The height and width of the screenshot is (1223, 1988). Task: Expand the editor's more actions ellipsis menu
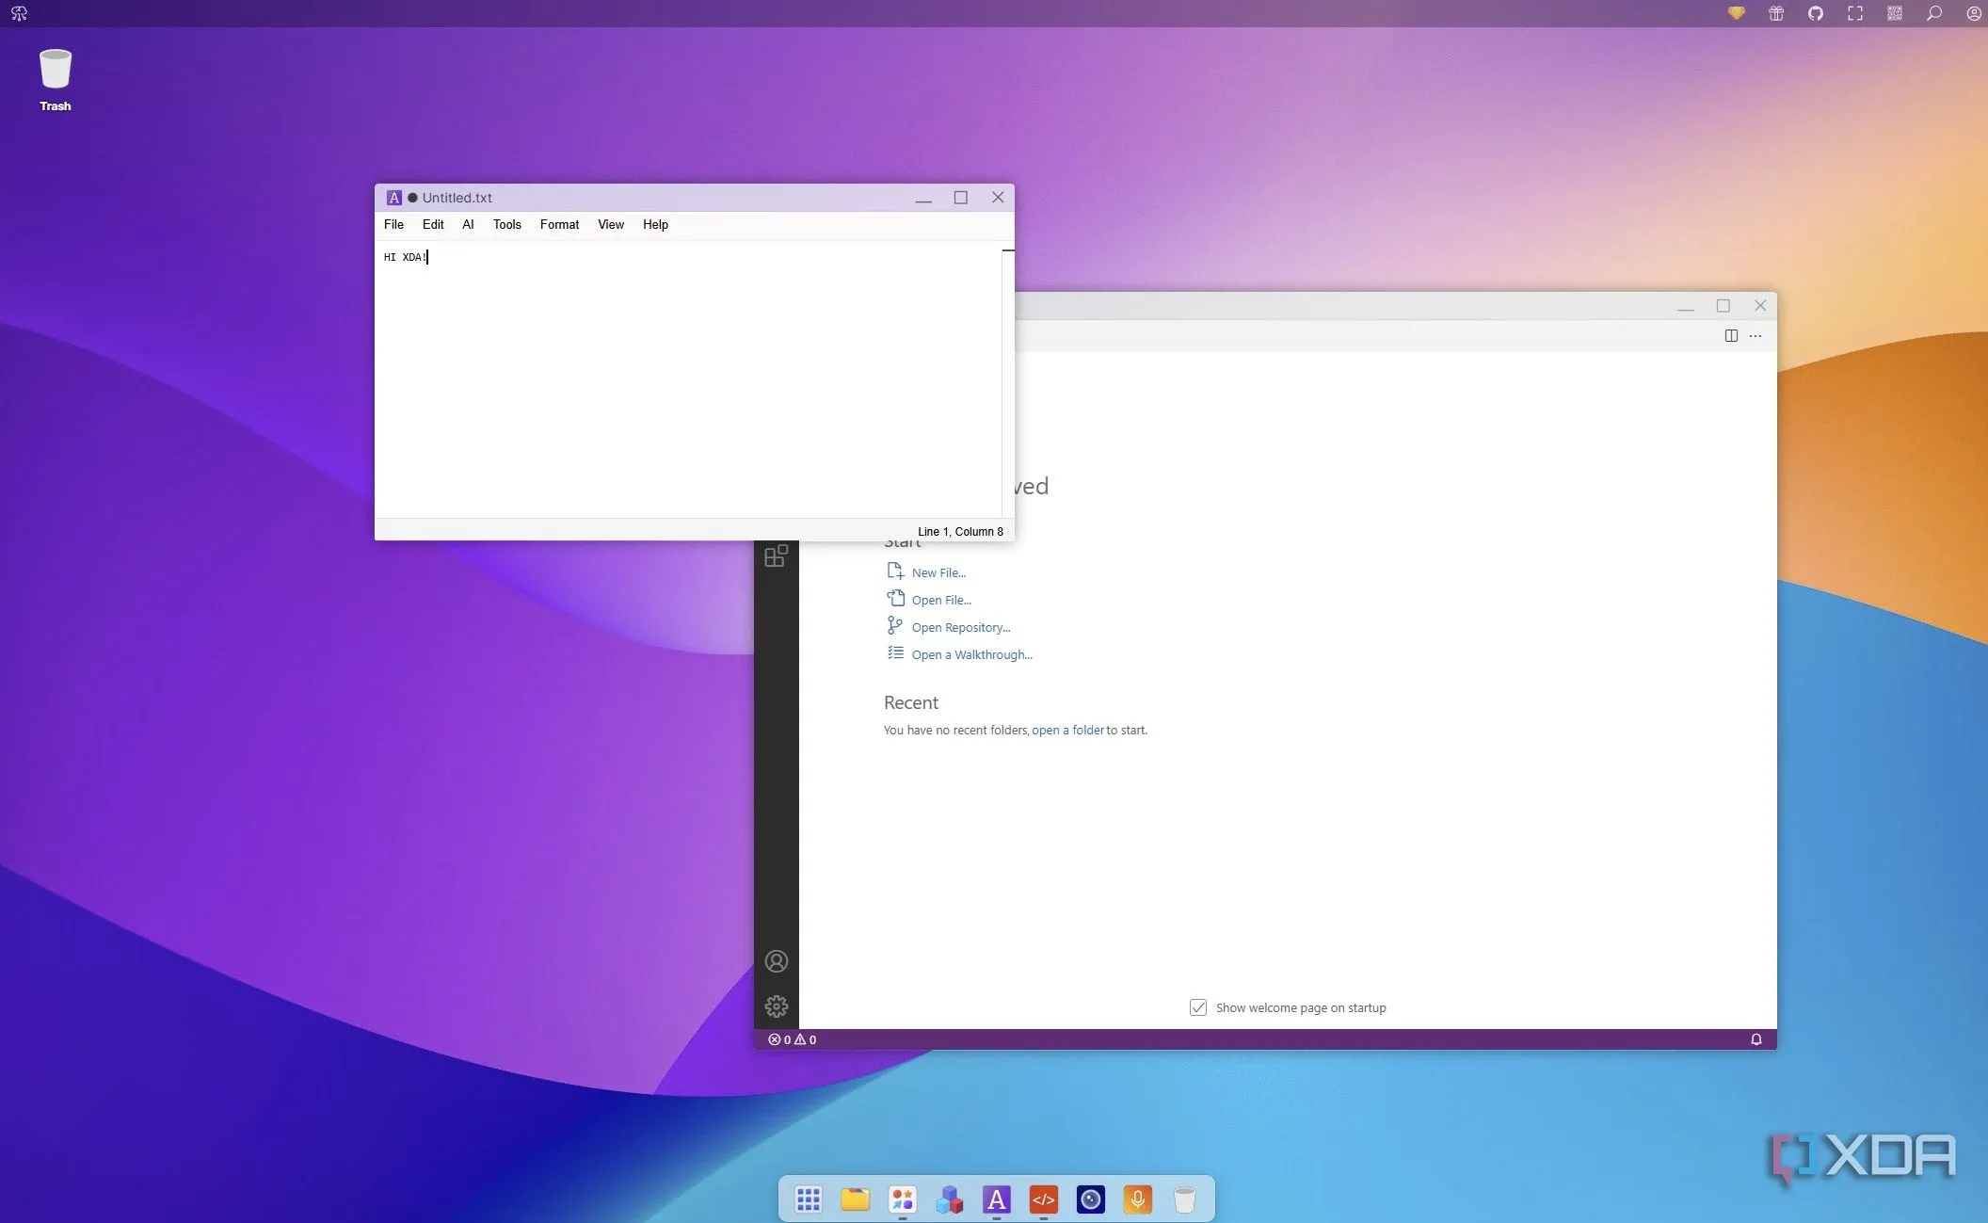click(1756, 336)
